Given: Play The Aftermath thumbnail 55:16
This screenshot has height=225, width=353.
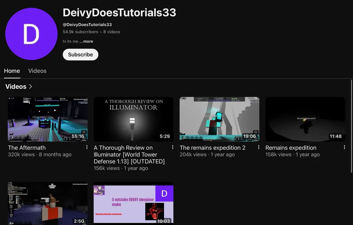Looking at the screenshot, I should 48,119.
